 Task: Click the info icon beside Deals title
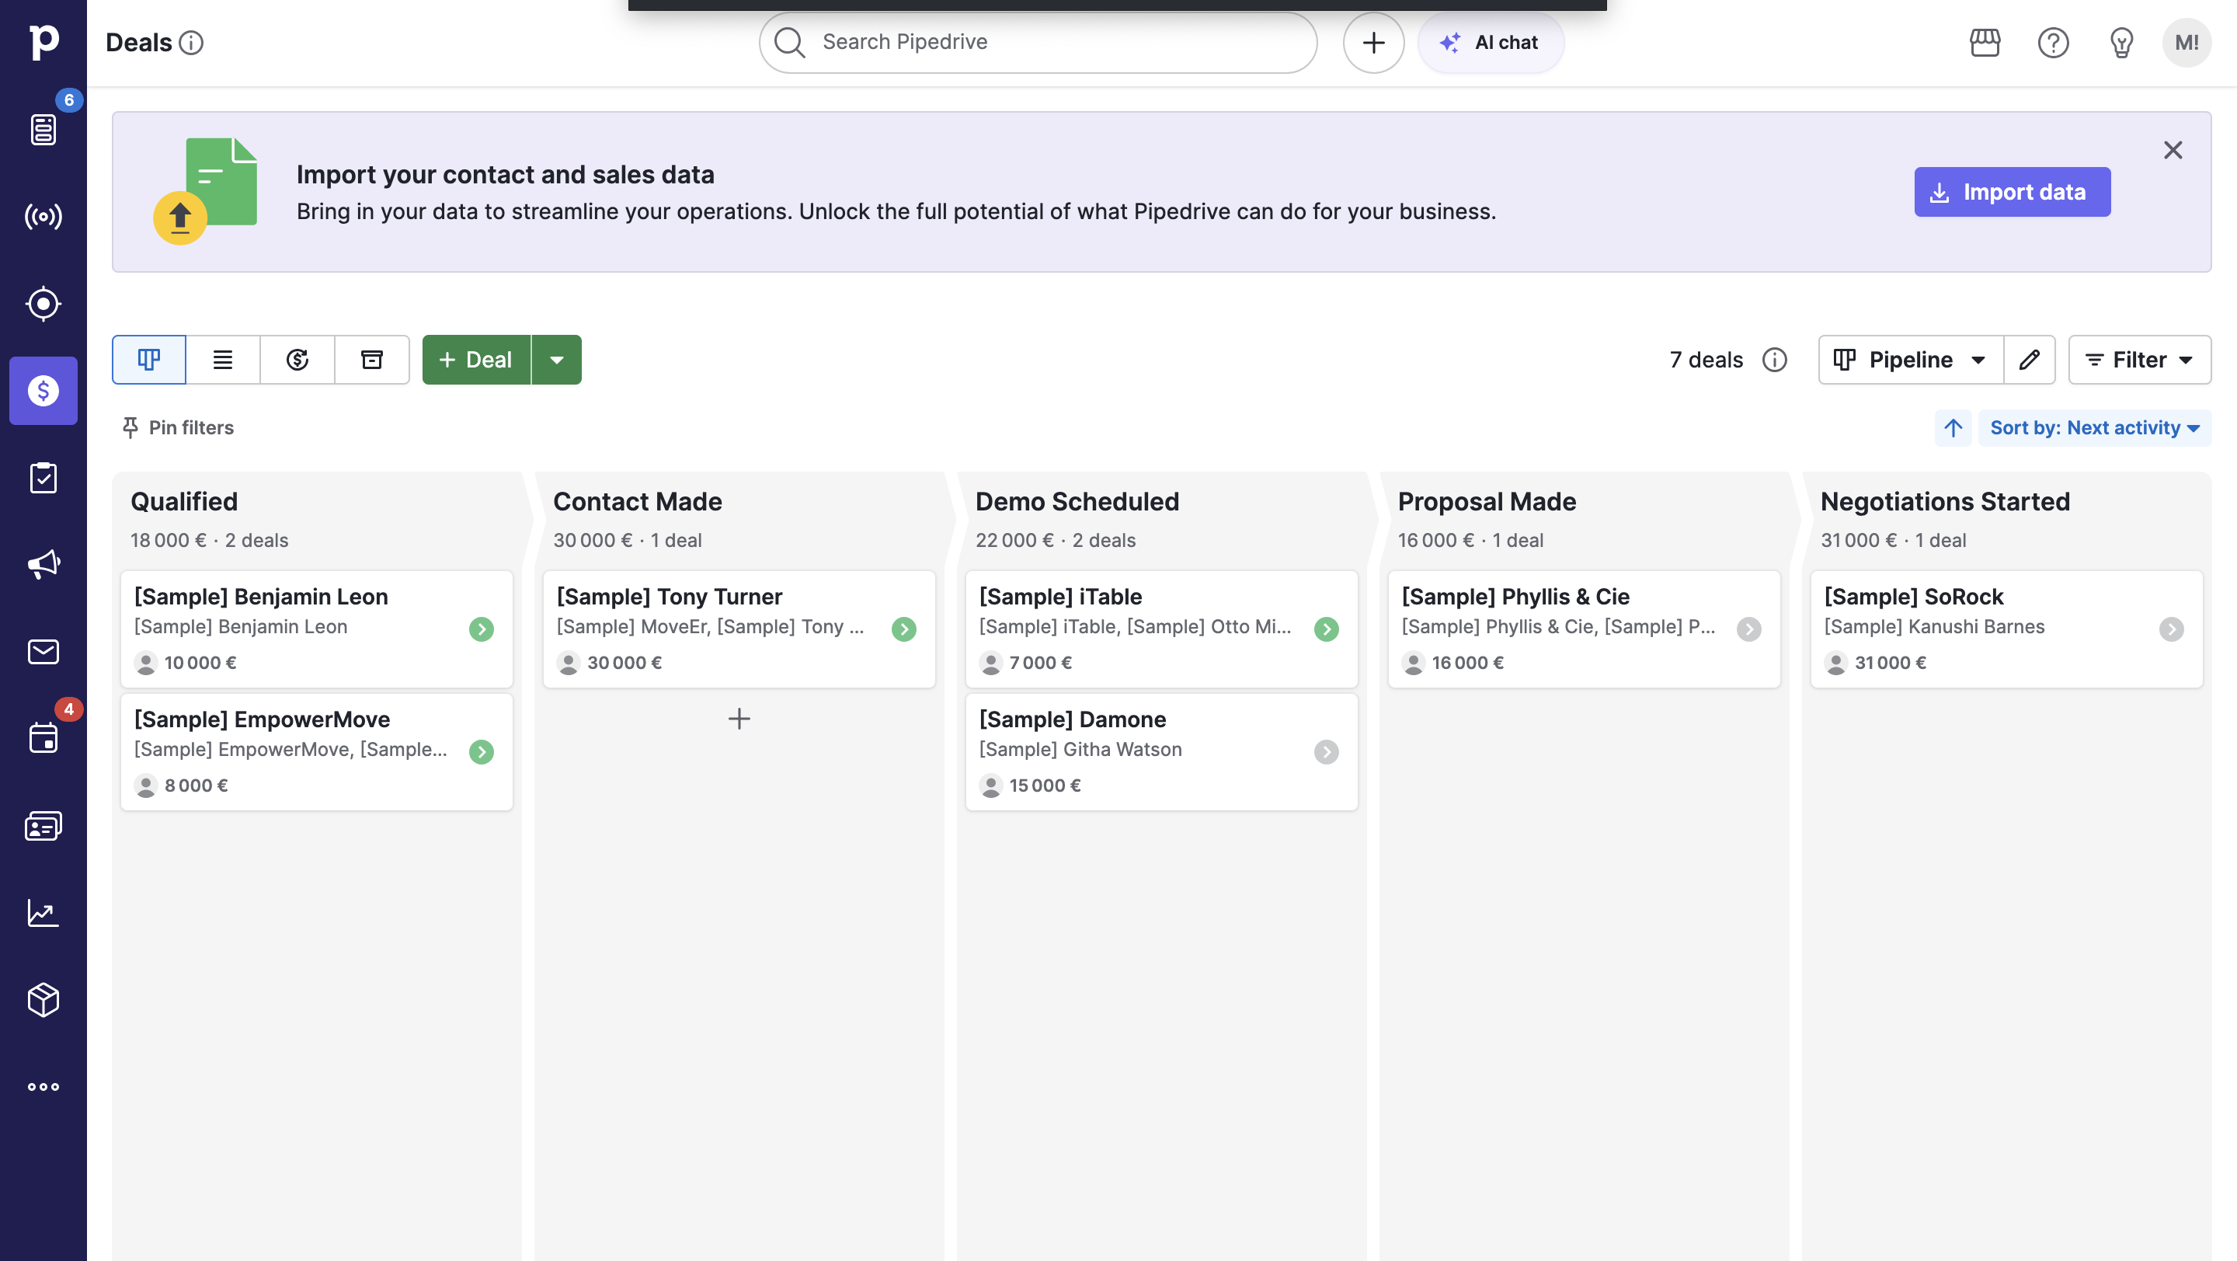(191, 43)
